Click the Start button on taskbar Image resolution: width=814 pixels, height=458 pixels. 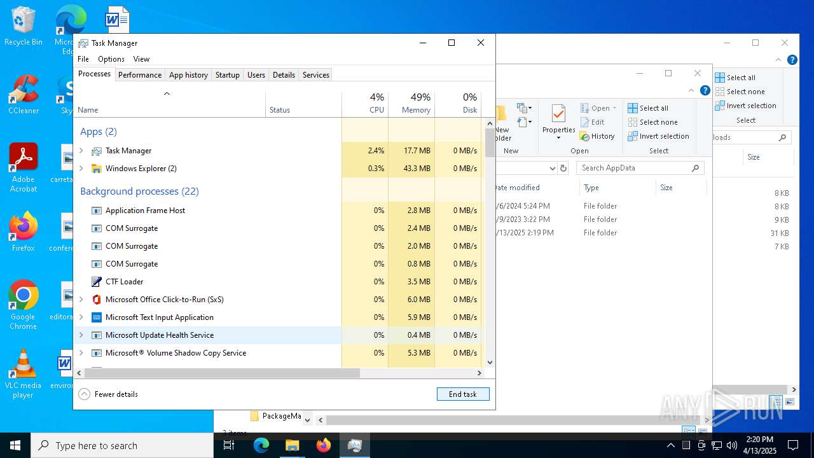pos(15,445)
